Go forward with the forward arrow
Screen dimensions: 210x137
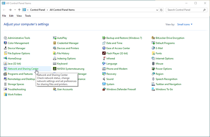pos(10,10)
